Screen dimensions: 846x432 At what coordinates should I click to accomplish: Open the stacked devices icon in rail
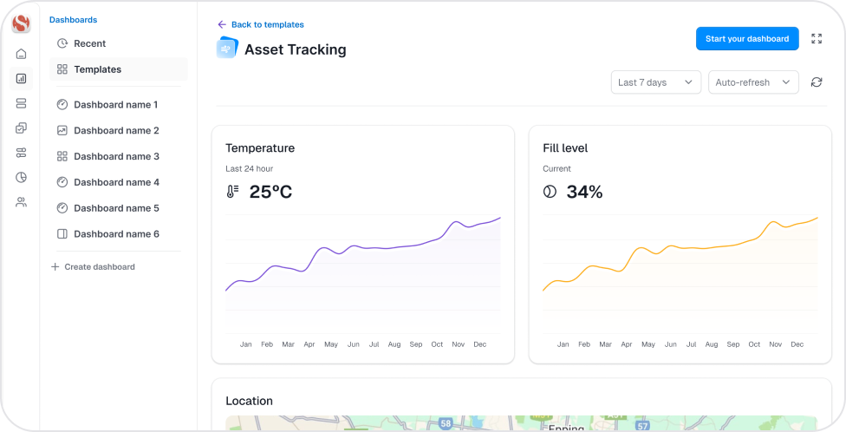(x=21, y=103)
